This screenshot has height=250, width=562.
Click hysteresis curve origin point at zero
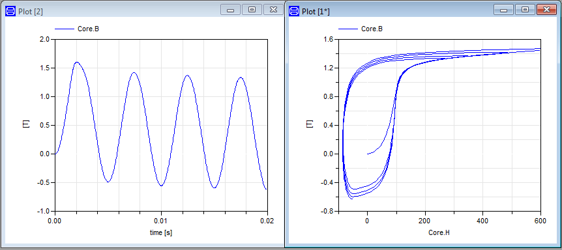(x=367, y=154)
